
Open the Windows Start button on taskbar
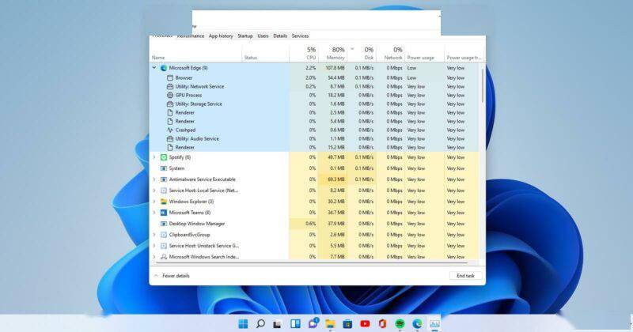(x=241, y=323)
